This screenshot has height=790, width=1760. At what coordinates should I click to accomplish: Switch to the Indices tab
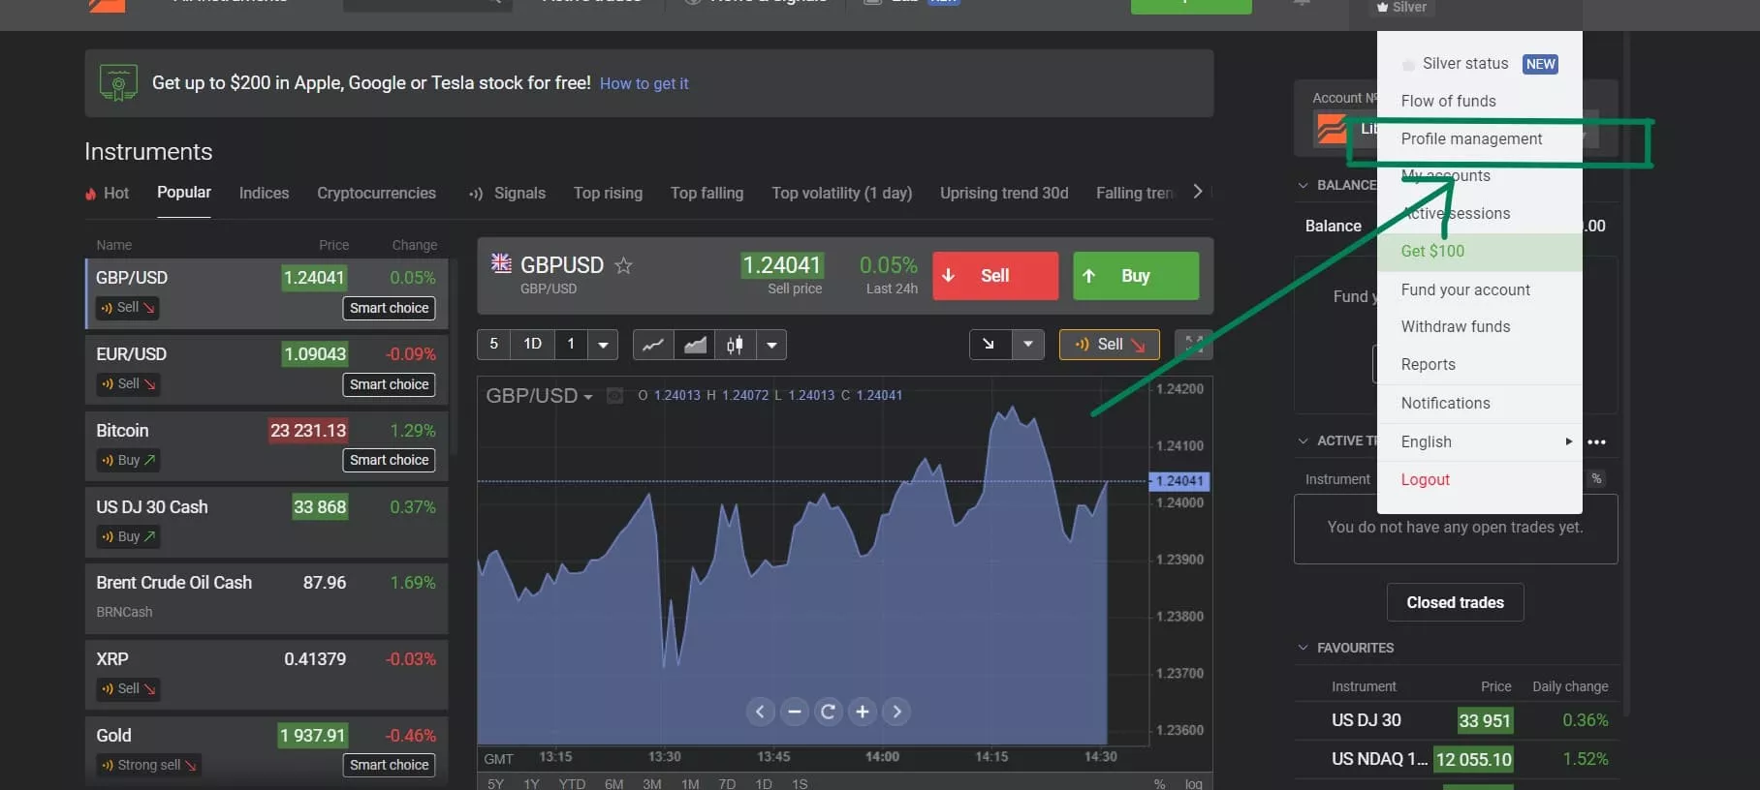pos(264,193)
